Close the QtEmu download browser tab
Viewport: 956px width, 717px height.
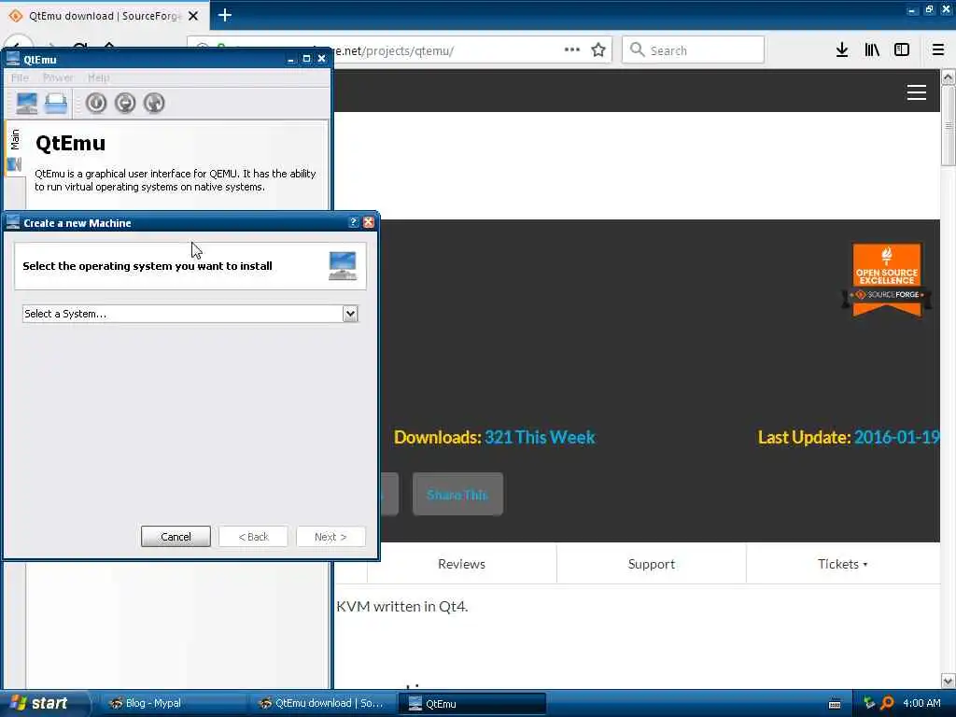[x=193, y=16]
